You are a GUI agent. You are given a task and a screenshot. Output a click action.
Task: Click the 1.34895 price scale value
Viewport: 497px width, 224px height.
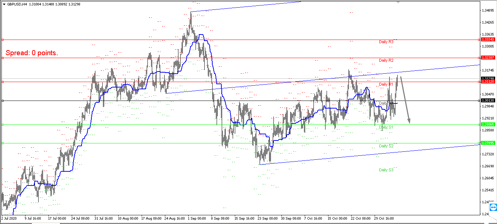[488, 11]
